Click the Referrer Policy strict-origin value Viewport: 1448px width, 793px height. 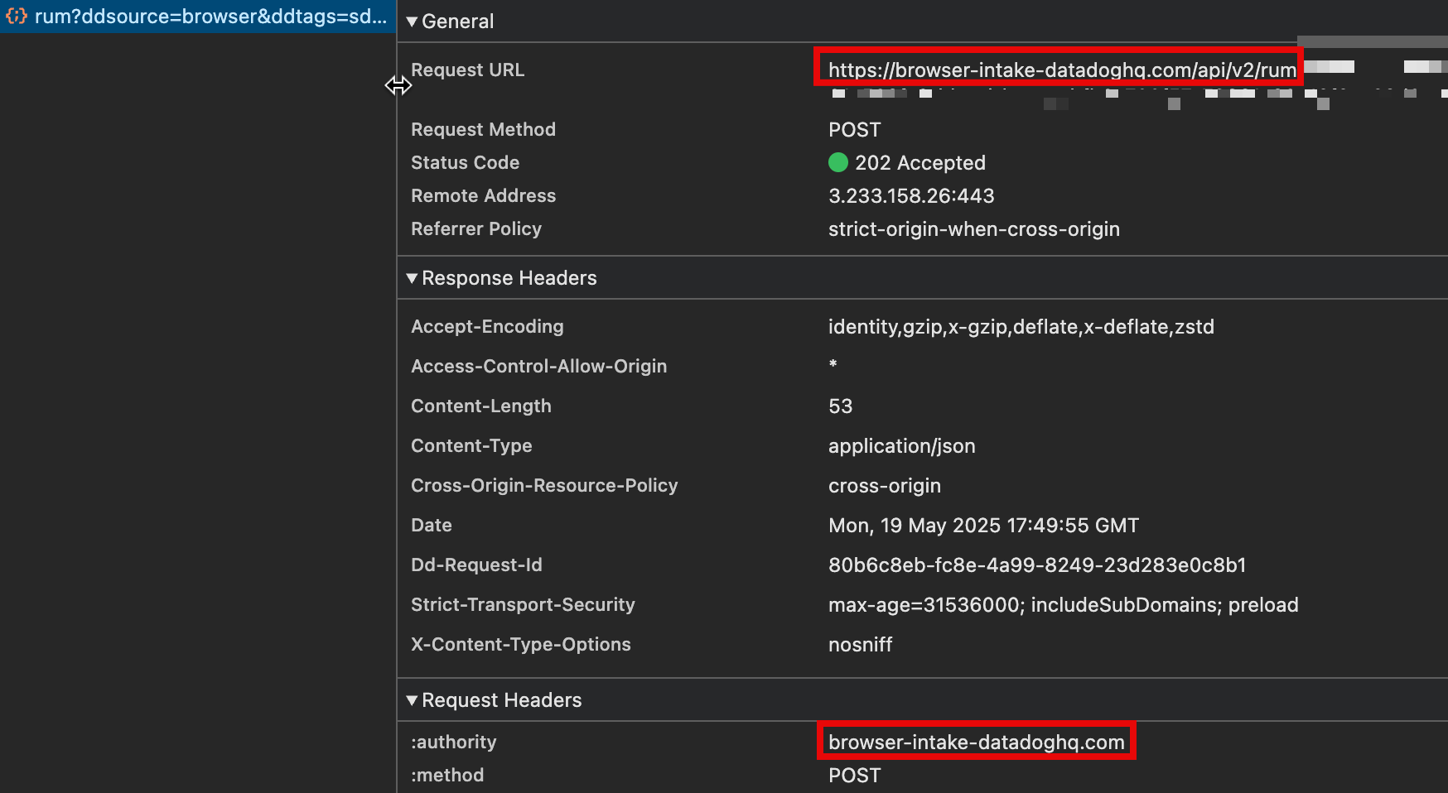973,229
